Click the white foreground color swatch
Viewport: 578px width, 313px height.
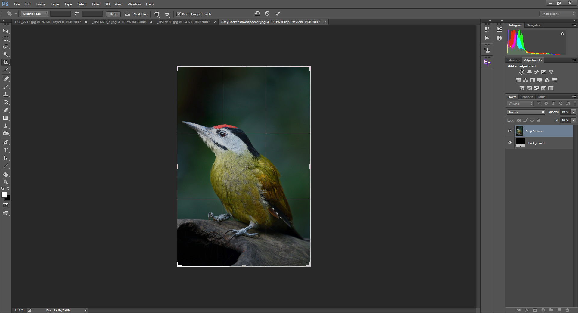(x=4, y=195)
